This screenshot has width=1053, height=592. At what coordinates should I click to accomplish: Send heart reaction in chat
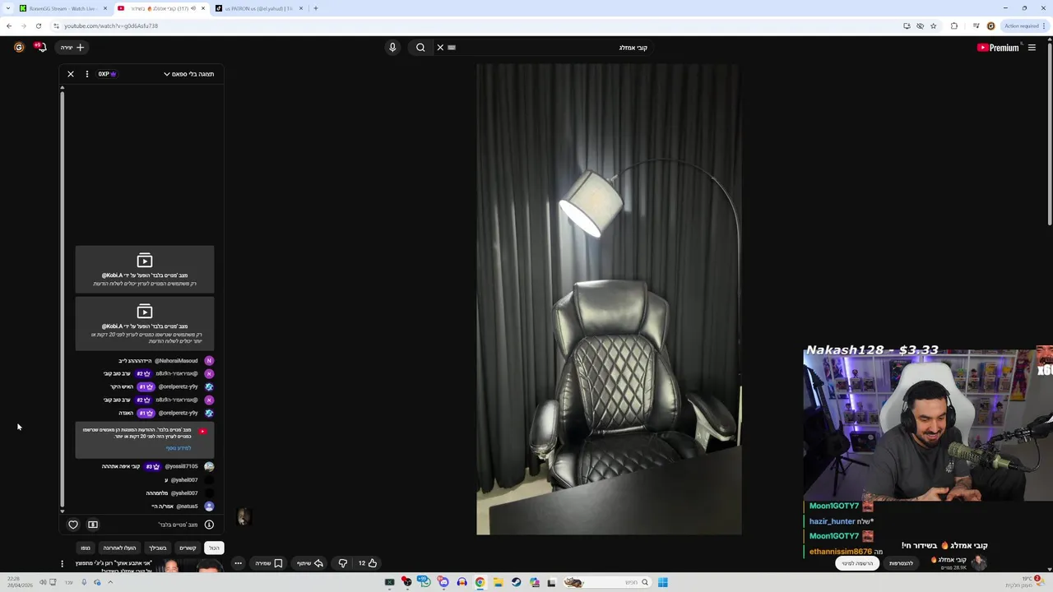[73, 525]
